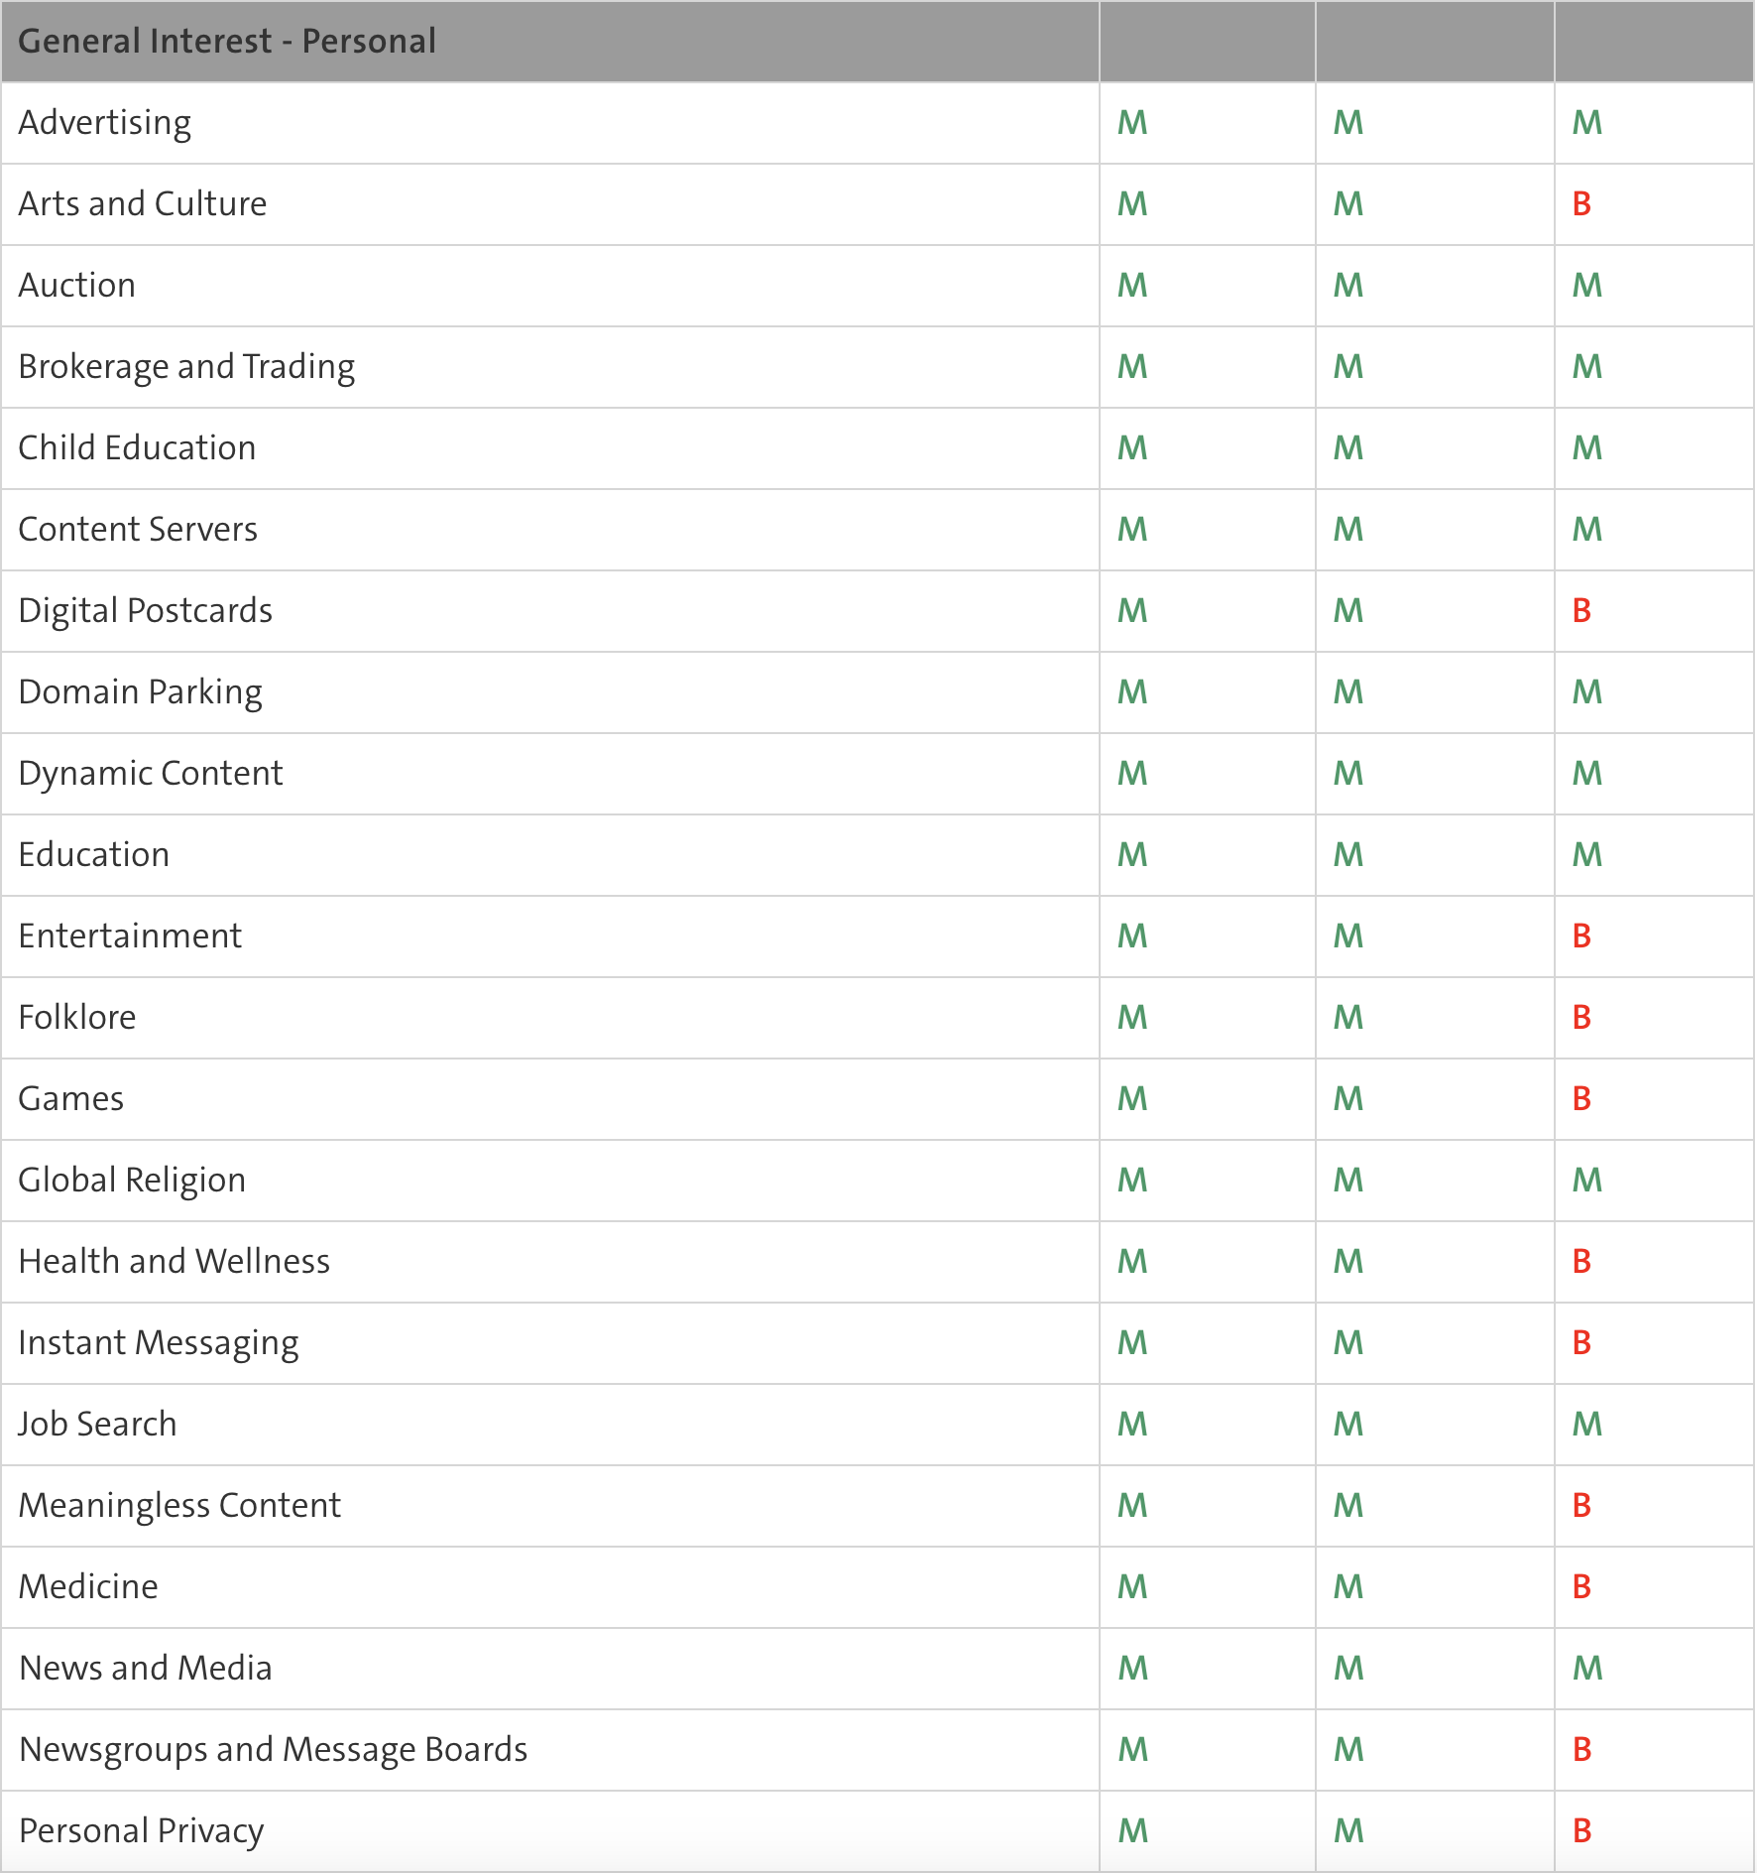Click the last green M for News and Media
1757x1873 pixels.
pyautogui.click(x=1587, y=1669)
